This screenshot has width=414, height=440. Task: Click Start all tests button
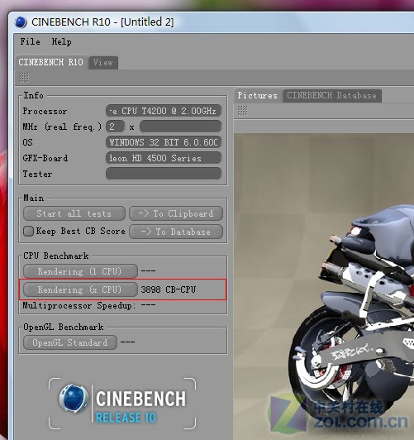click(74, 213)
